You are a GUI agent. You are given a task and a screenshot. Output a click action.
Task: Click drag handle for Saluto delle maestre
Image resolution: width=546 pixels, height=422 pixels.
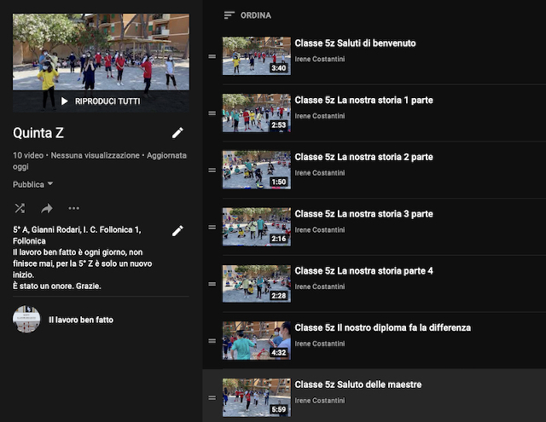tap(212, 398)
